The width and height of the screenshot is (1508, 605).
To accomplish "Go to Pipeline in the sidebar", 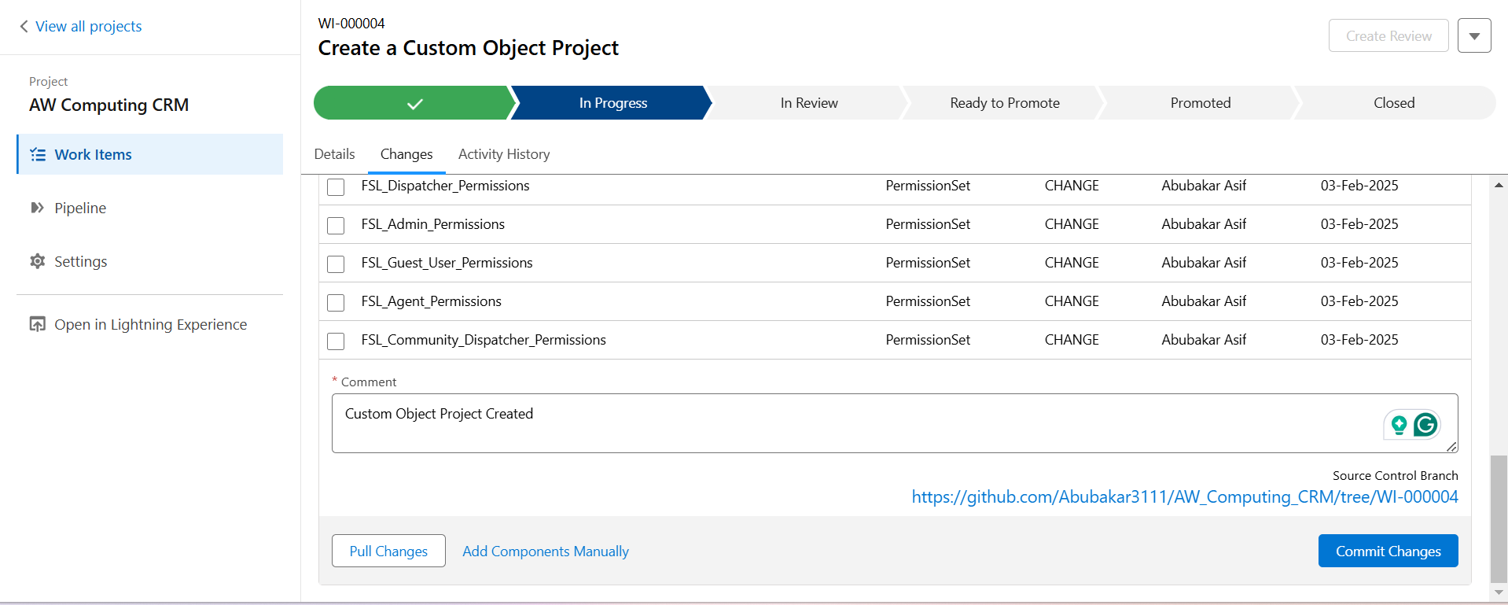I will tap(80, 208).
